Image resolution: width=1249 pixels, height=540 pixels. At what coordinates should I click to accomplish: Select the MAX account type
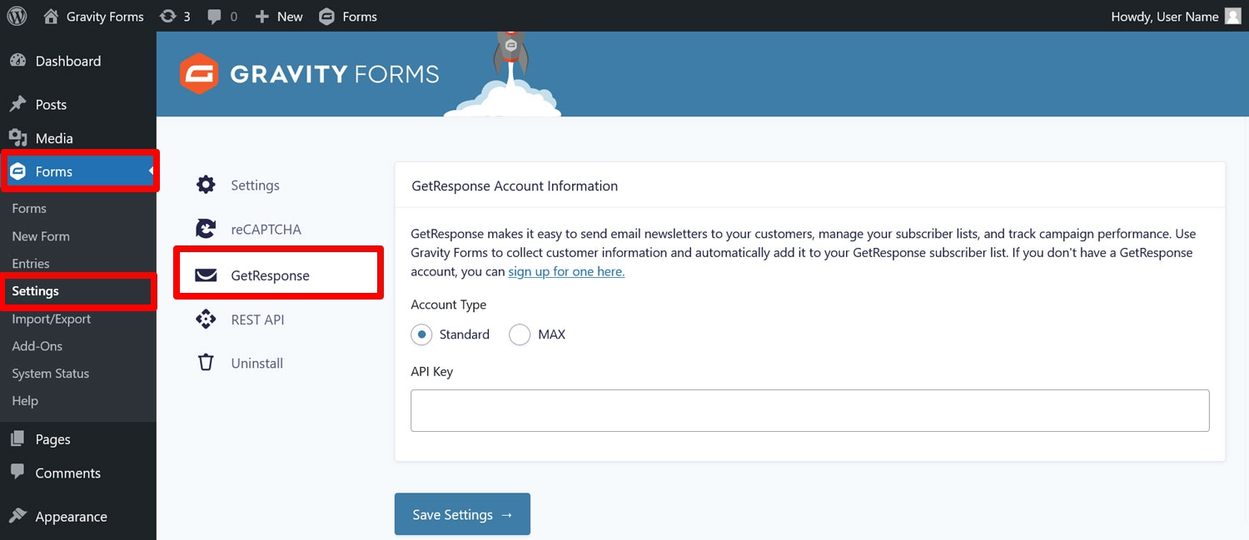(x=520, y=334)
